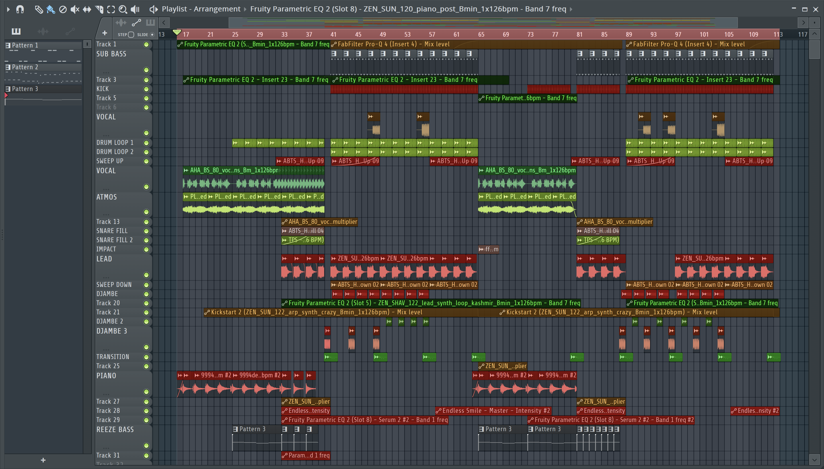Show patterns in the picker

point(16,31)
